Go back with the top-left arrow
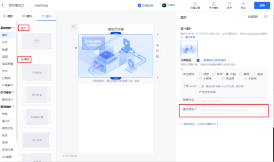 pyautogui.click(x=2, y=5)
